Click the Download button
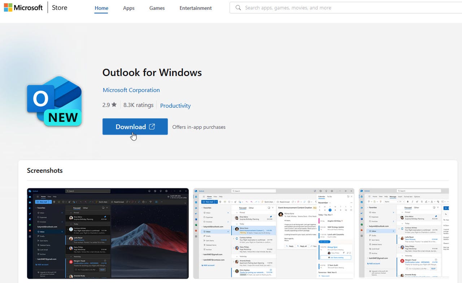The image size is (462, 283). pos(135,127)
